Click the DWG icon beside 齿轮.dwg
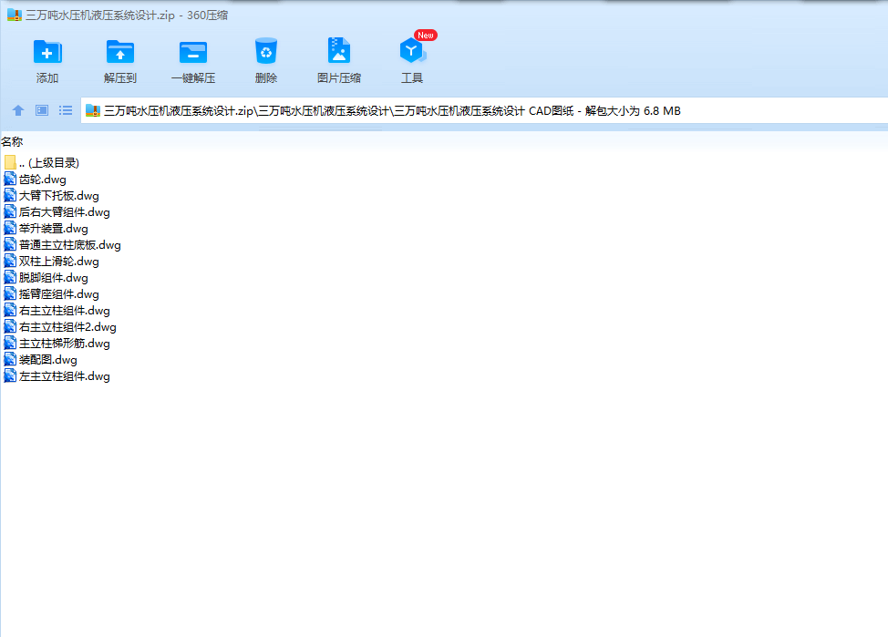The width and height of the screenshot is (888, 637). [10, 180]
